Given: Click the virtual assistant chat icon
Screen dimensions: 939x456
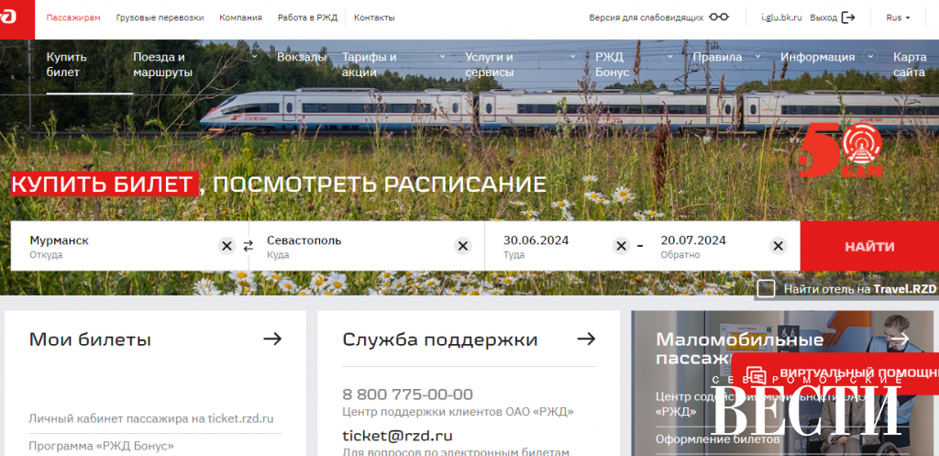Looking at the screenshot, I should tap(756, 374).
